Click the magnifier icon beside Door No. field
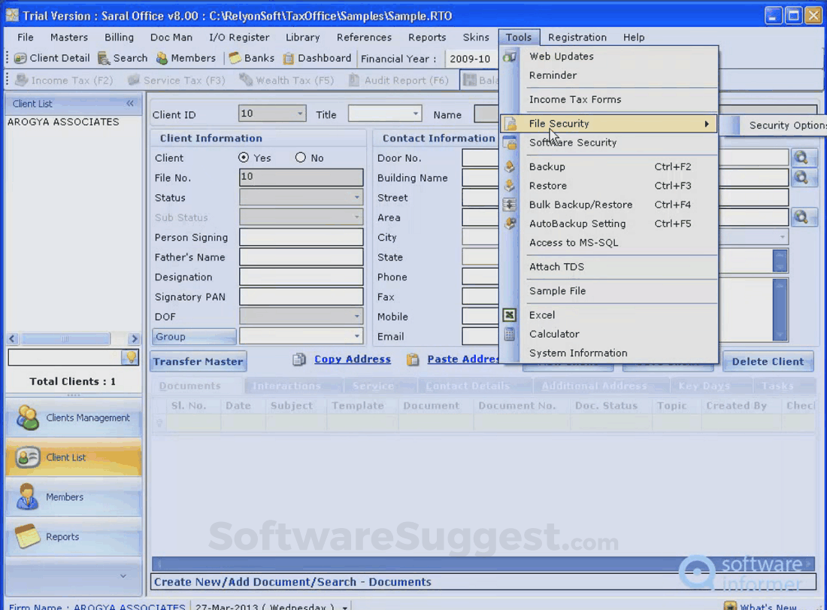The image size is (827, 610). click(801, 157)
